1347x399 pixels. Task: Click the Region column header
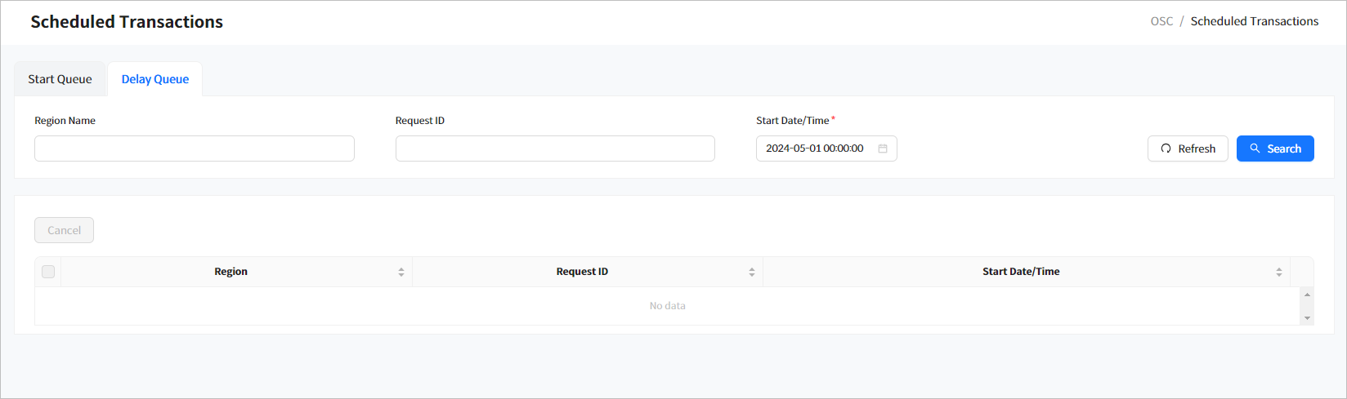pyautogui.click(x=230, y=272)
